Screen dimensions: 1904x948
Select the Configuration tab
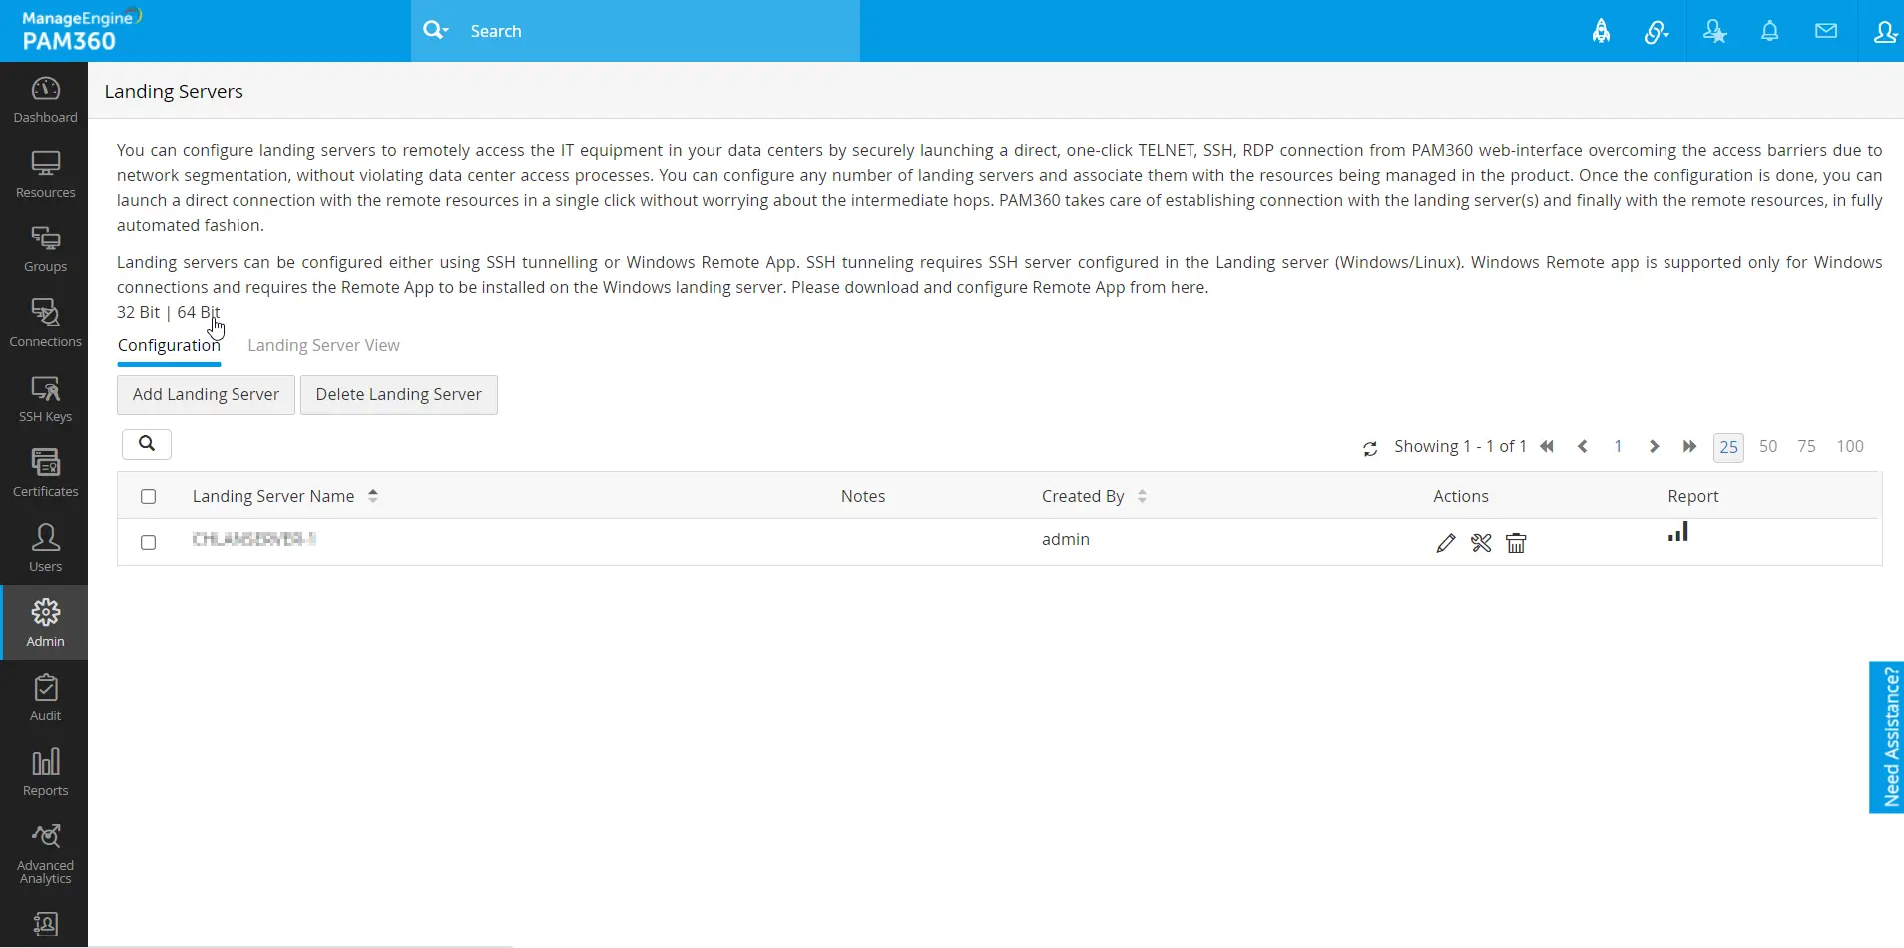(168, 345)
